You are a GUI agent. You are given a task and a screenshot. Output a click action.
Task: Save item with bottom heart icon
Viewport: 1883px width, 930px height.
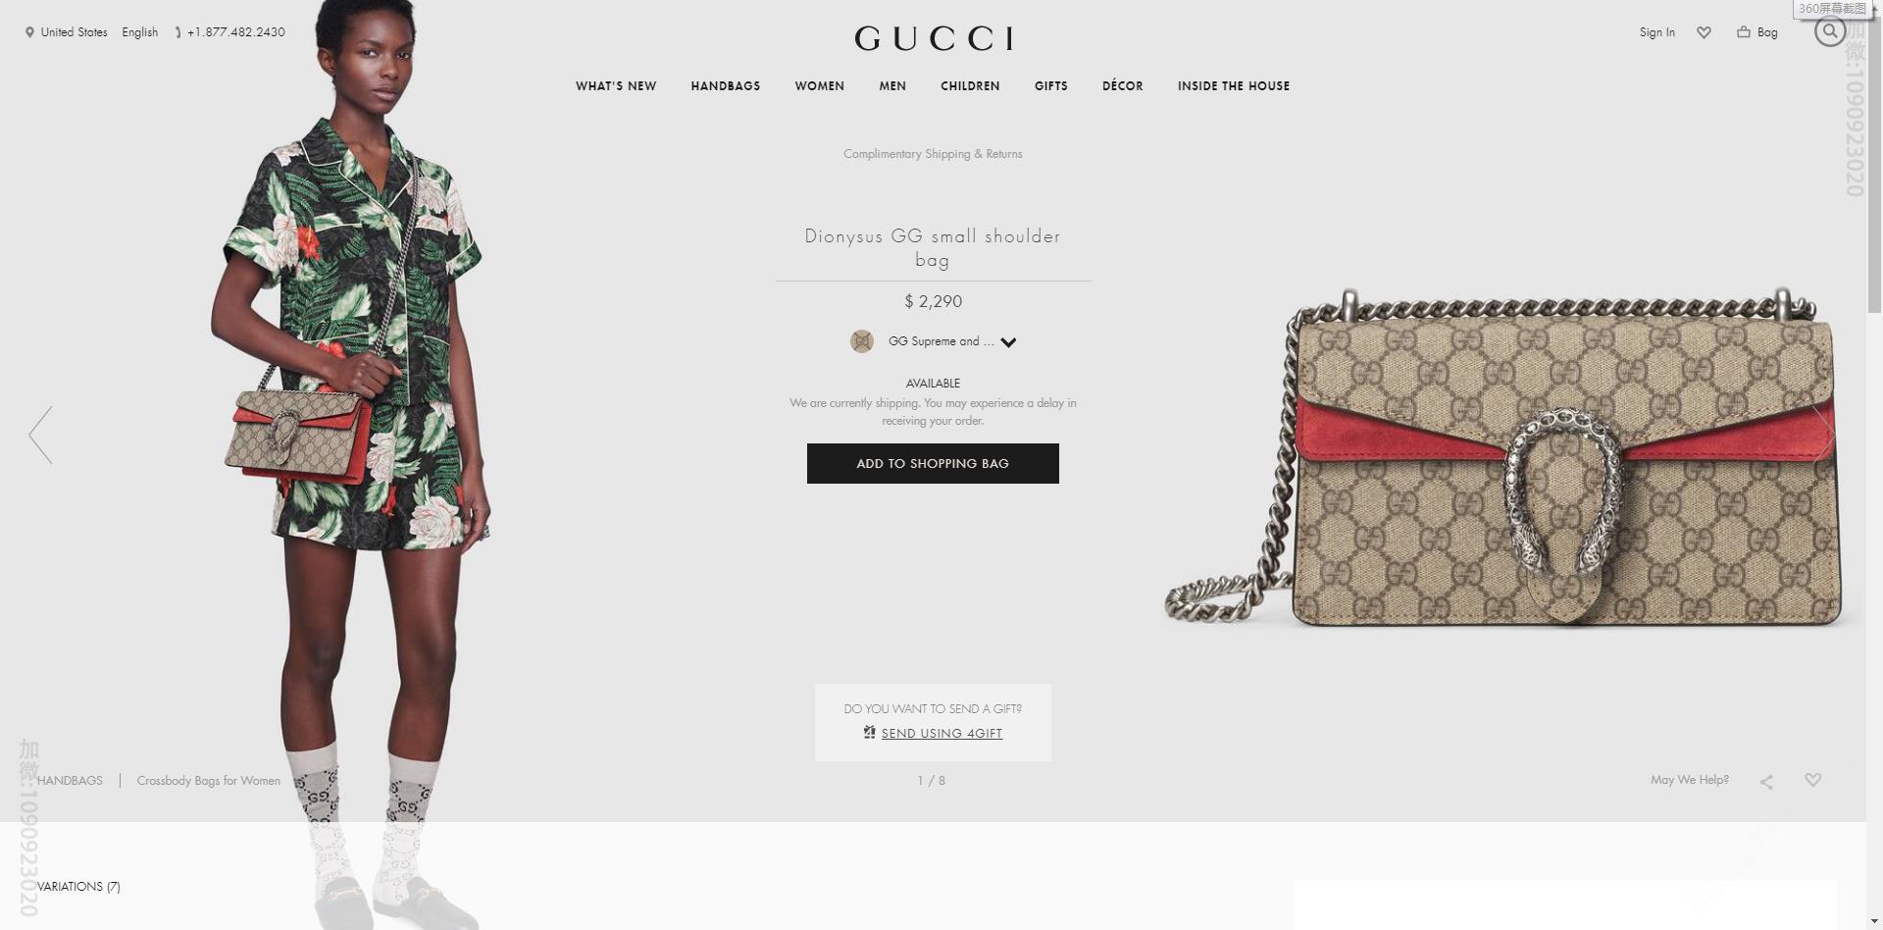click(1812, 780)
